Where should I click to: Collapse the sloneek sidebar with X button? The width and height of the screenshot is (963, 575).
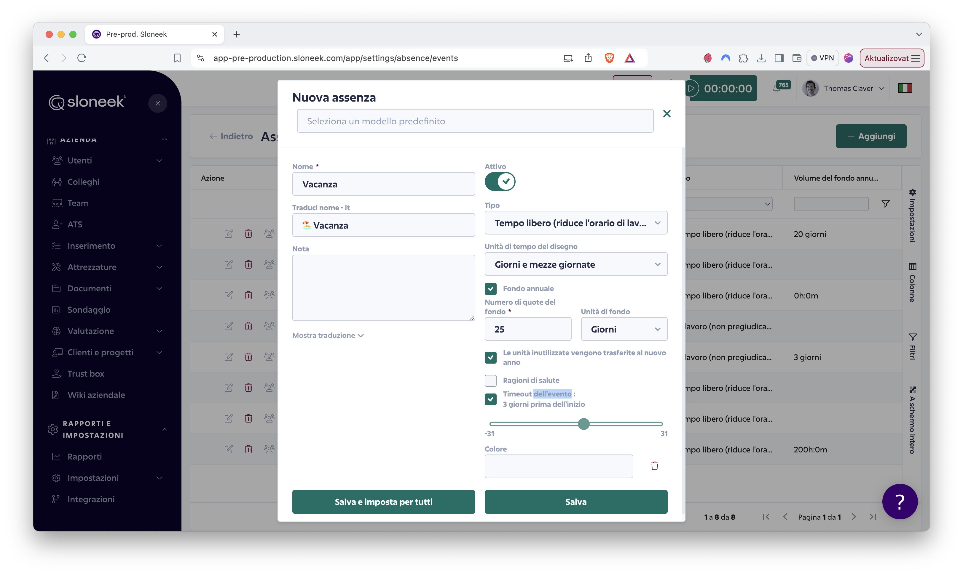click(158, 103)
